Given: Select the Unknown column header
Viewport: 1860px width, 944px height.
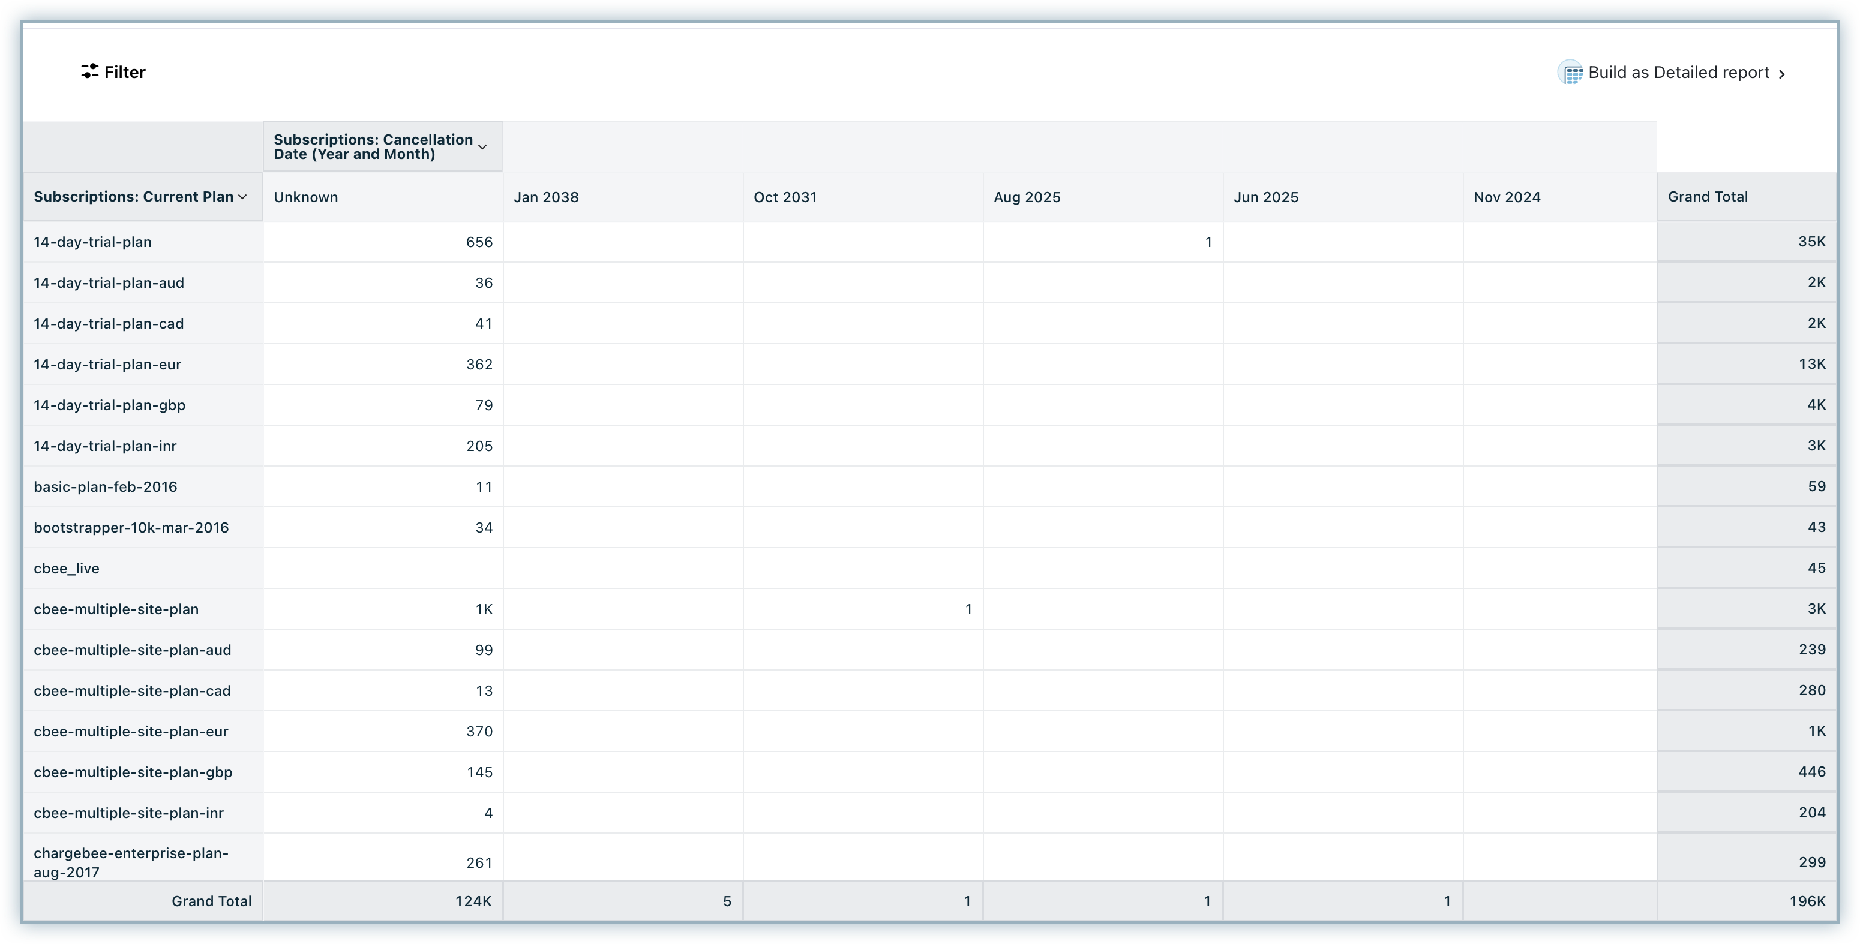Looking at the screenshot, I should (x=306, y=197).
